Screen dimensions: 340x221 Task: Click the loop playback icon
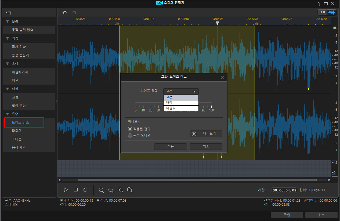(85, 190)
